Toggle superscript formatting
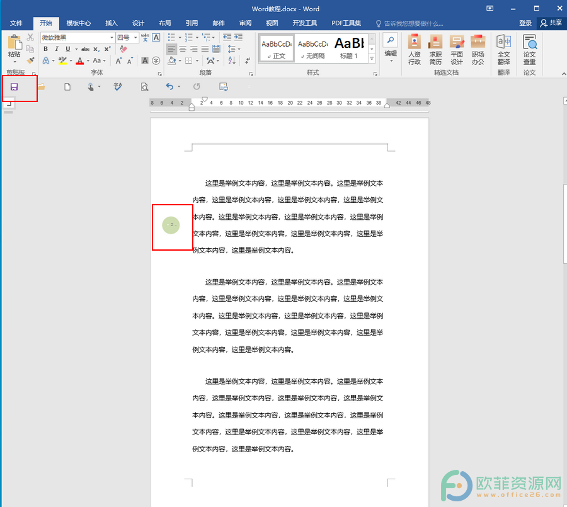The width and height of the screenshot is (567, 507). pyautogui.click(x=107, y=49)
